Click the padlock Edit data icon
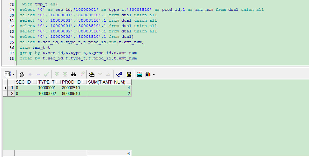The image size is (309, 157). [22, 74]
